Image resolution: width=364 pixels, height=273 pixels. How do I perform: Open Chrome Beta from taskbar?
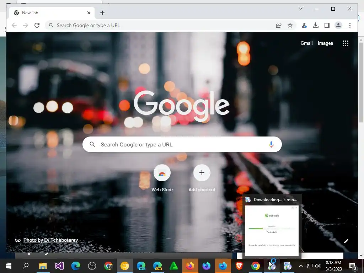point(108,266)
